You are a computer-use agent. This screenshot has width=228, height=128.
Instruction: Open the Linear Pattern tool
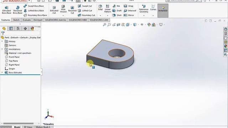(x=108, y=9)
